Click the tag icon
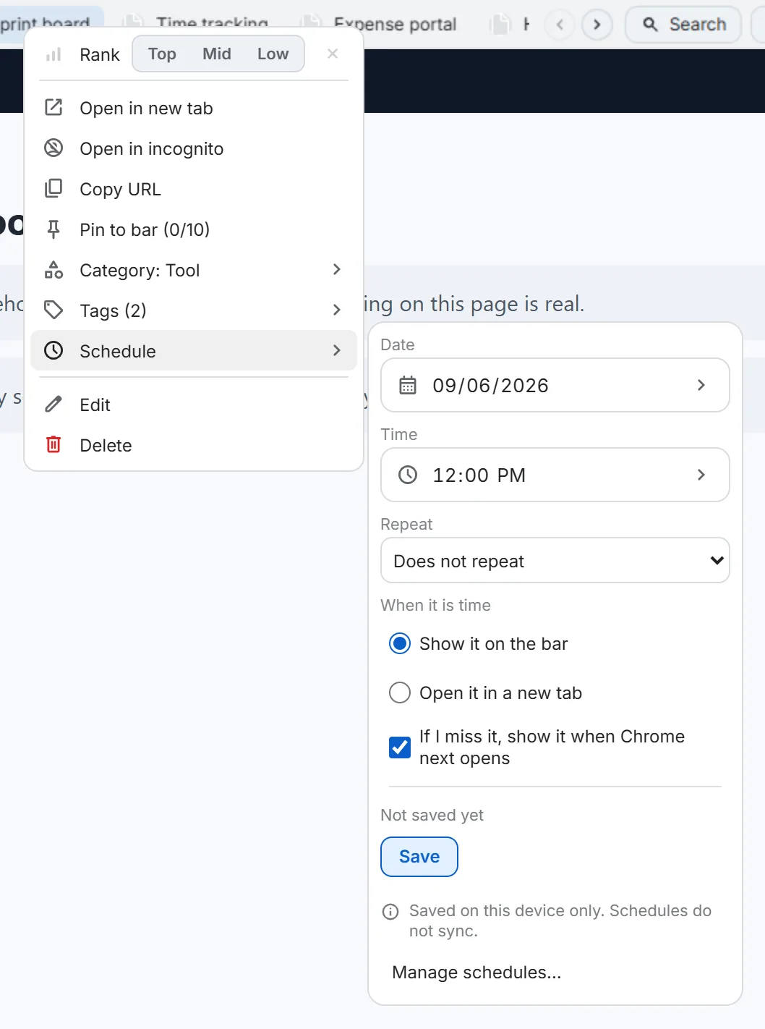 pyautogui.click(x=54, y=310)
